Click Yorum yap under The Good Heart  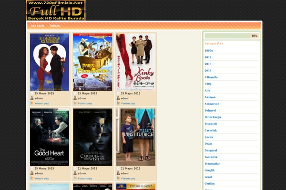[42, 179]
